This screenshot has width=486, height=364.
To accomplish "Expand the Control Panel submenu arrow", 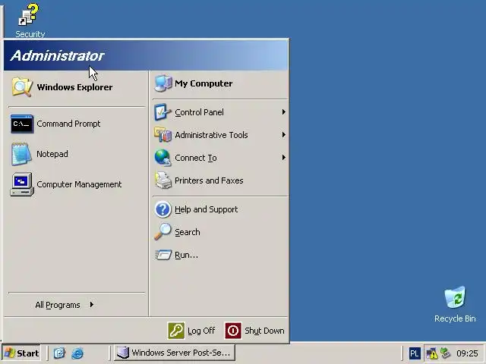I will coord(283,112).
